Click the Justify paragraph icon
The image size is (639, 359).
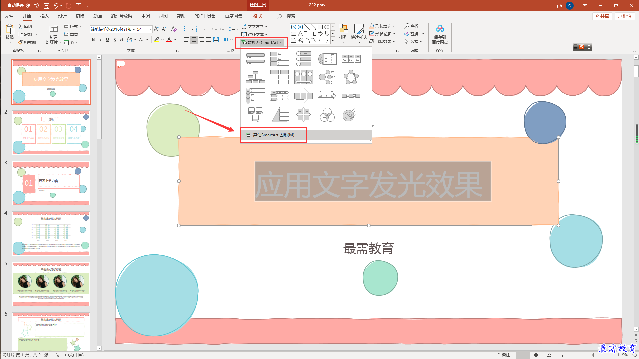209,40
